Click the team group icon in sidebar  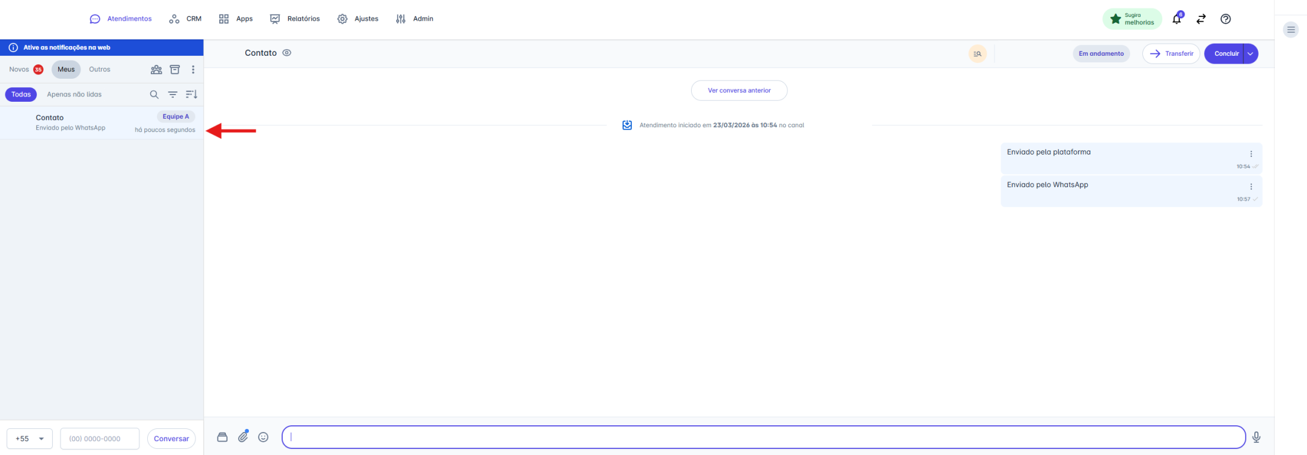point(156,70)
